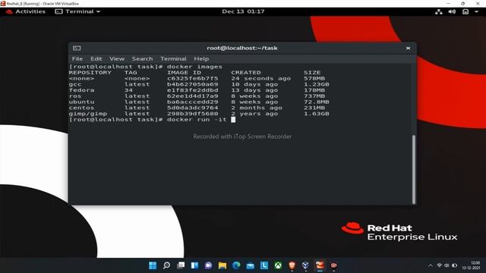Screen dimensions: 486x273
Task: Open the Search menu in terminal
Action: click(x=142, y=58)
